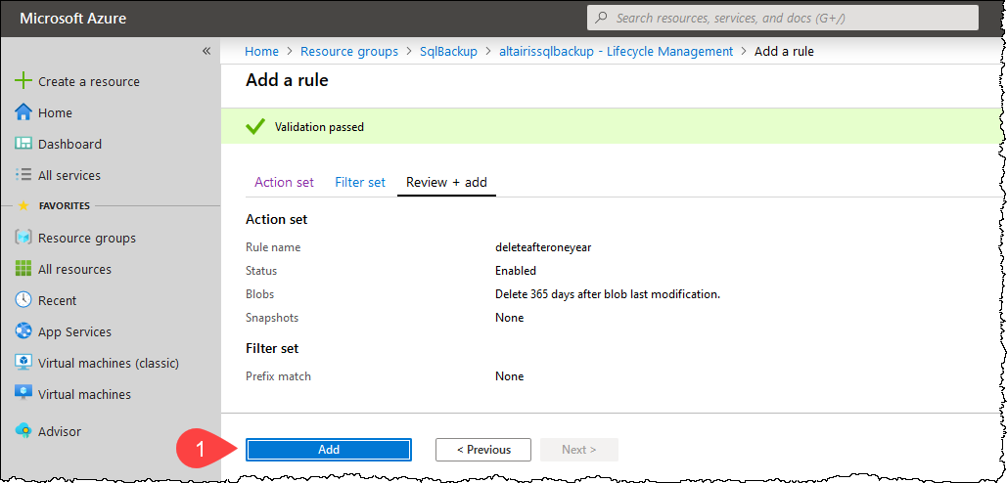Click the Snapshots label

272,318
